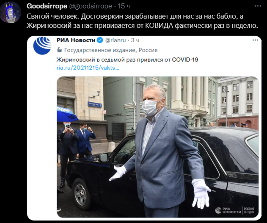
Task: Click the blue verified badge next to РИА Новости
Action: (100, 40)
